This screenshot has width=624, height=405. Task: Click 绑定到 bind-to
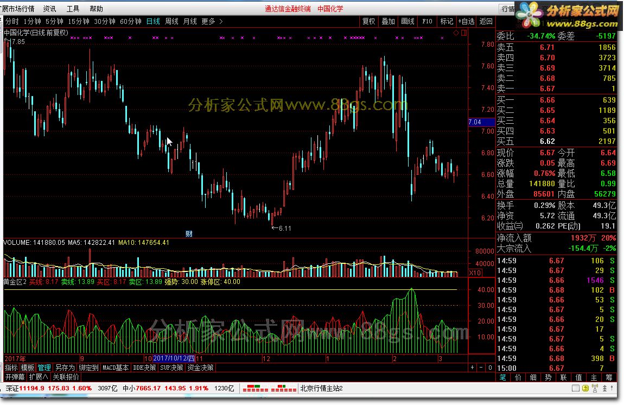tap(88, 368)
